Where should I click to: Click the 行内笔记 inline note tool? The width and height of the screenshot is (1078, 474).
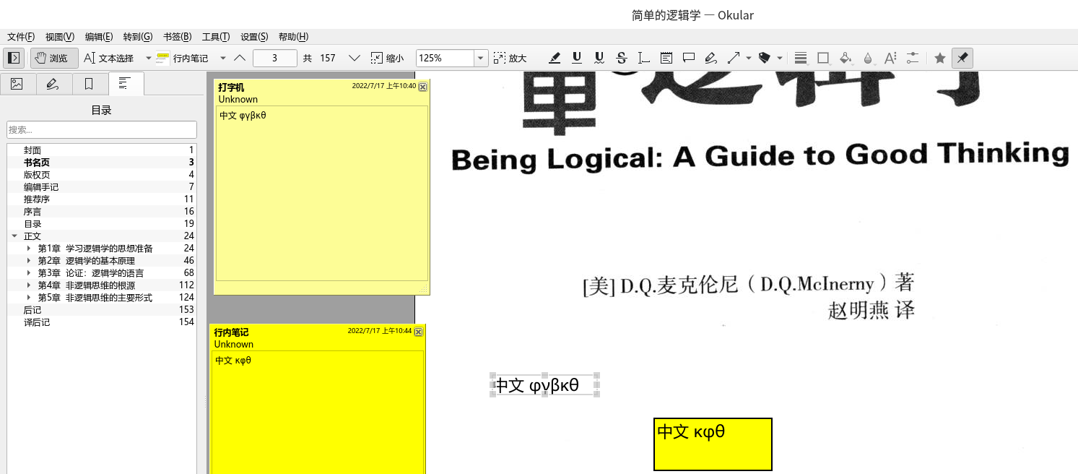182,58
